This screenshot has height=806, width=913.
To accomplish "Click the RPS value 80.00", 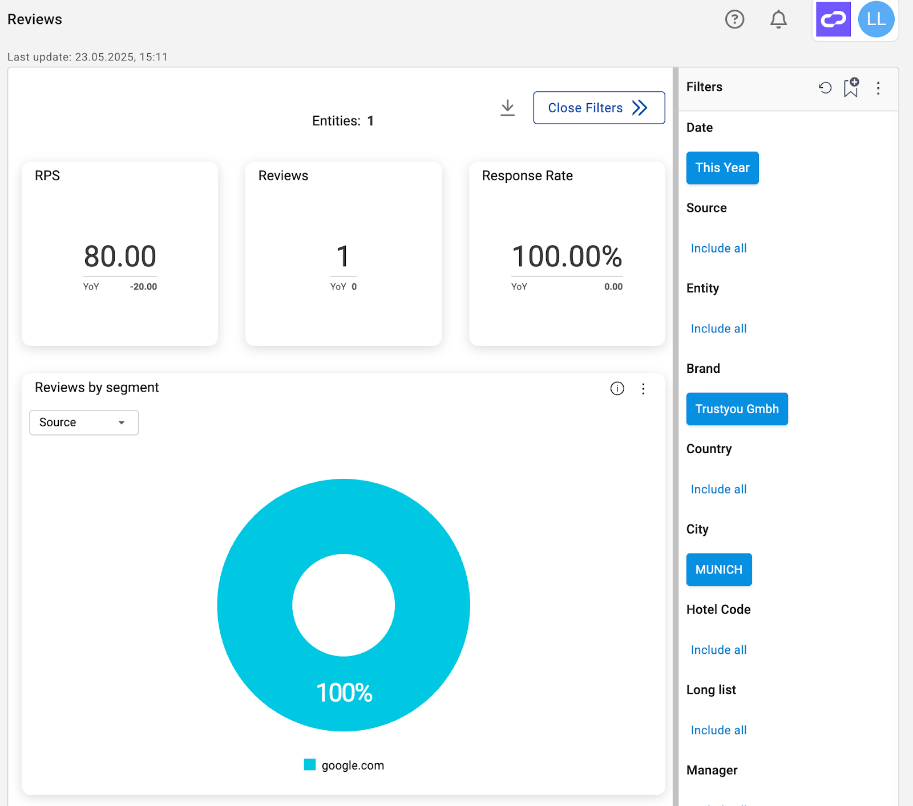I will (120, 257).
